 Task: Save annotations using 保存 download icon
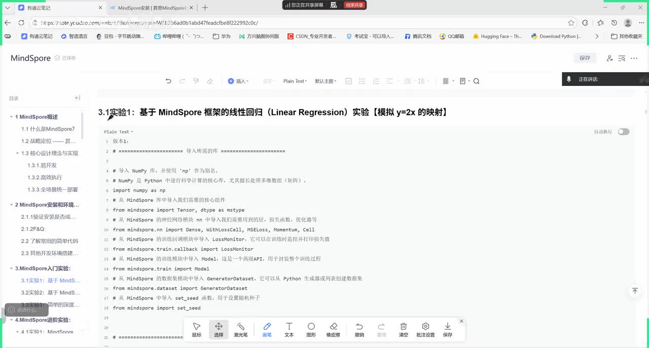[x=448, y=330]
